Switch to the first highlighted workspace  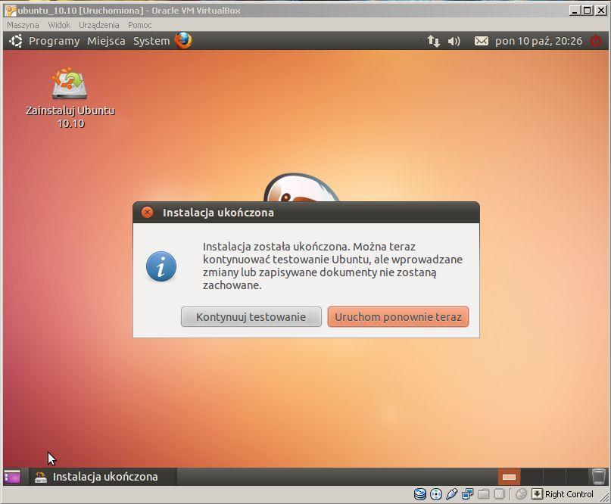[509, 476]
